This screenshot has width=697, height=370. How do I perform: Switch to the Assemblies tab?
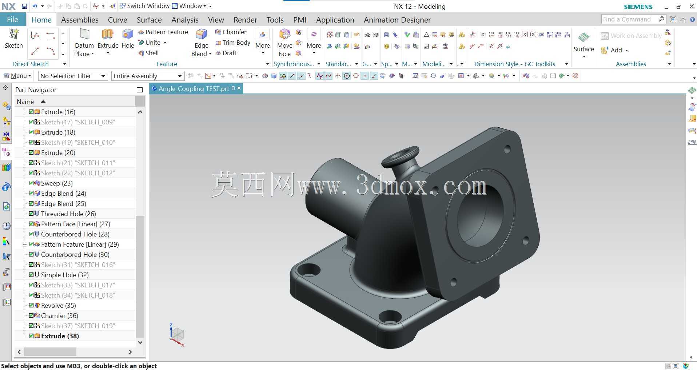pos(80,20)
